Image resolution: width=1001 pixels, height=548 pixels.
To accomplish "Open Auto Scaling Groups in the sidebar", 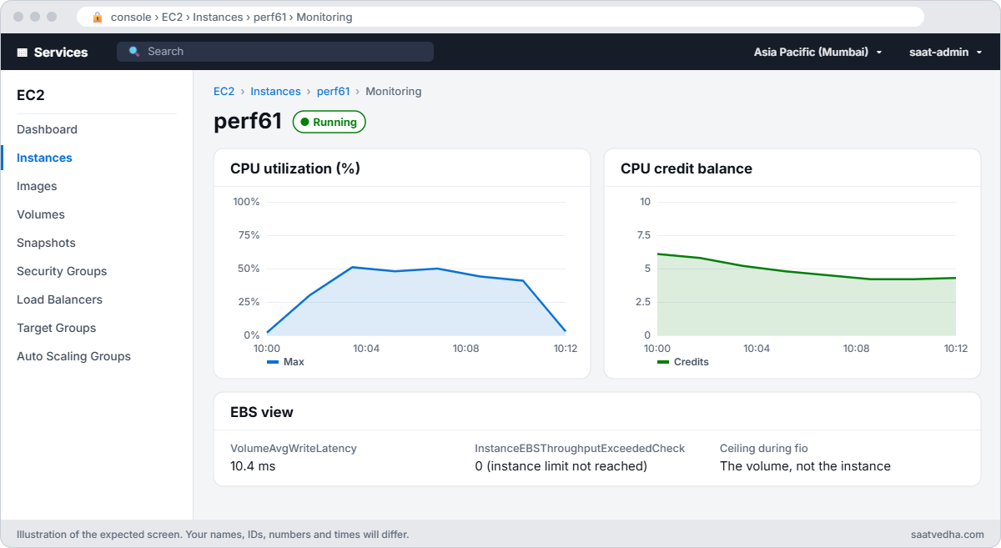I will tap(73, 356).
